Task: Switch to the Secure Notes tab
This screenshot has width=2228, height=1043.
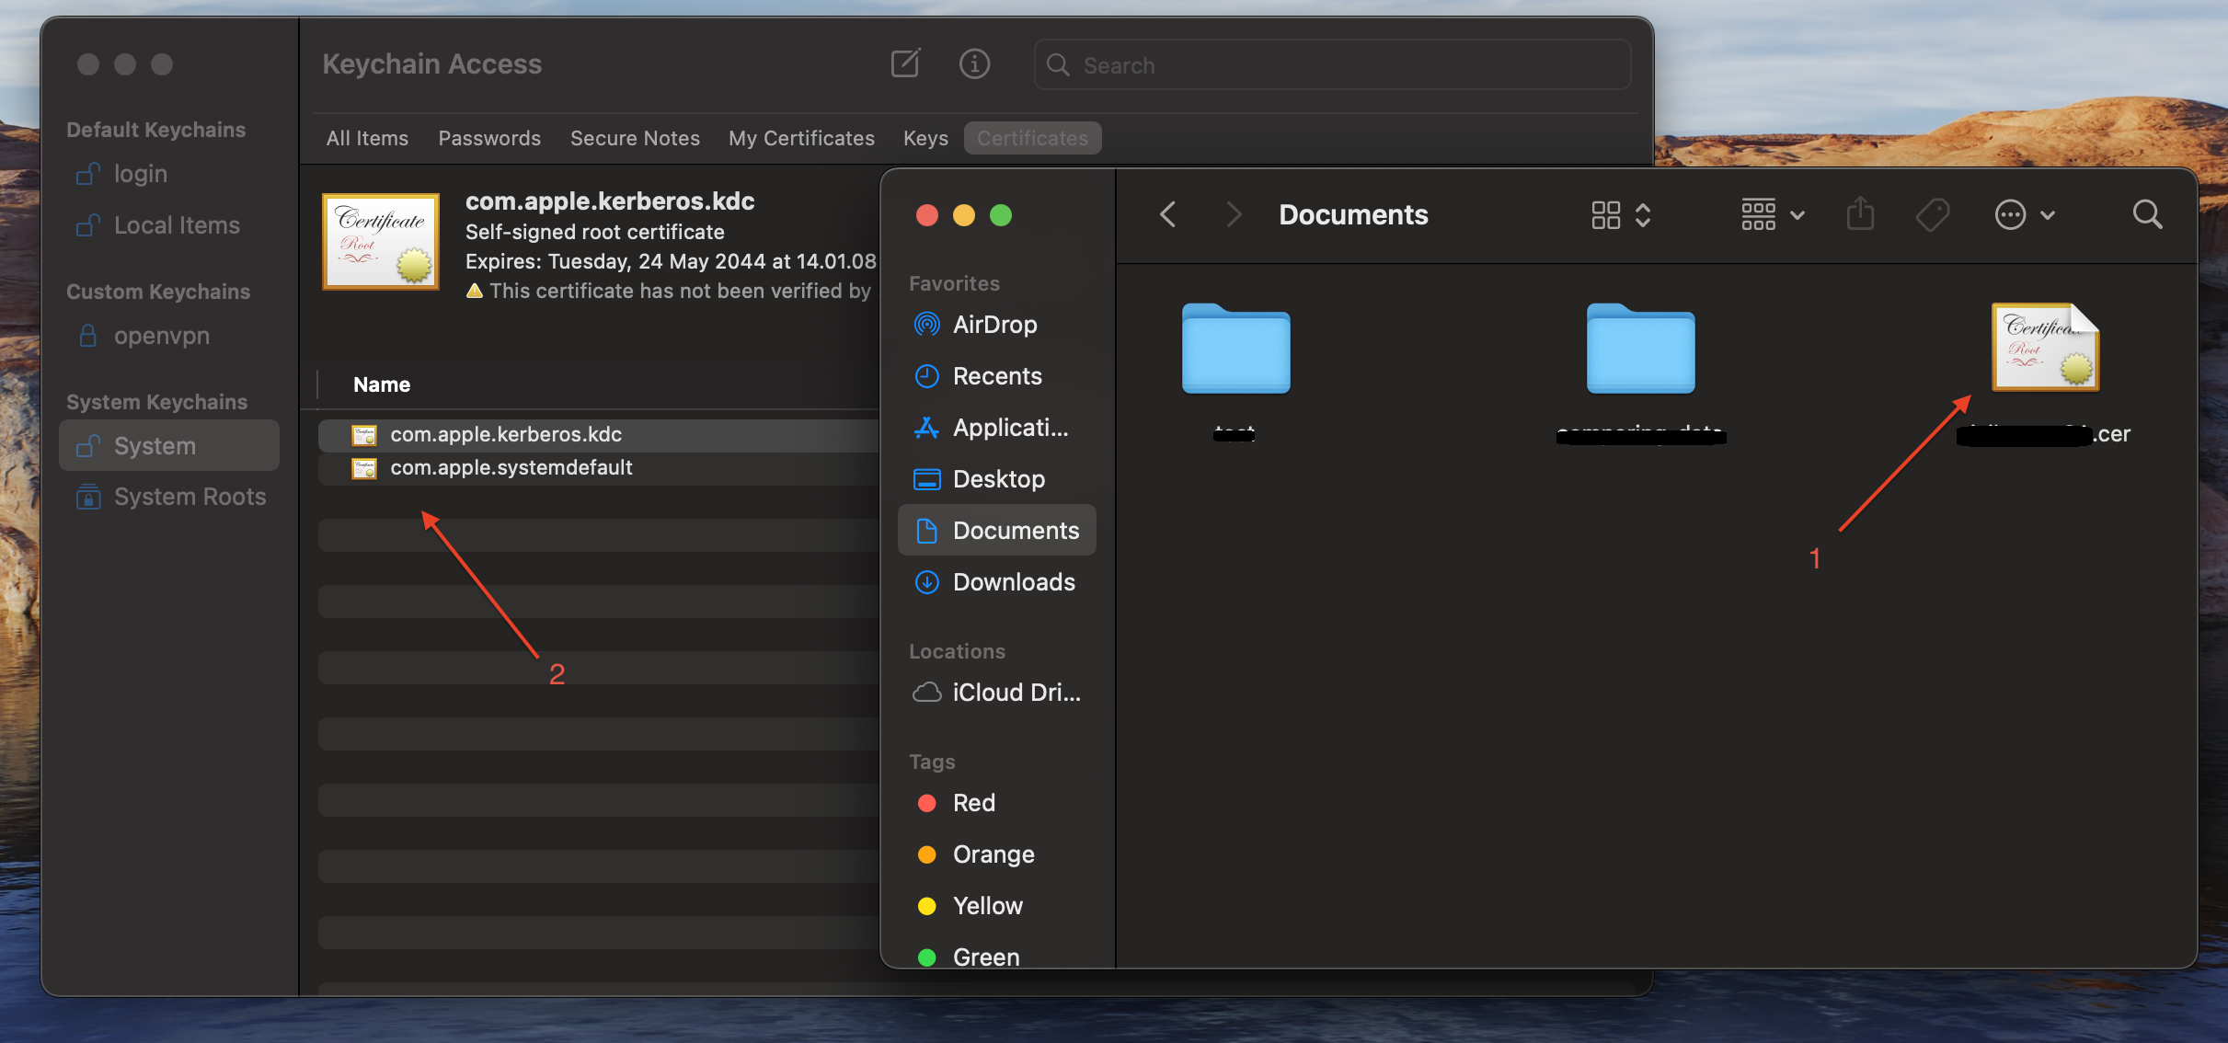Action: pyautogui.click(x=635, y=138)
